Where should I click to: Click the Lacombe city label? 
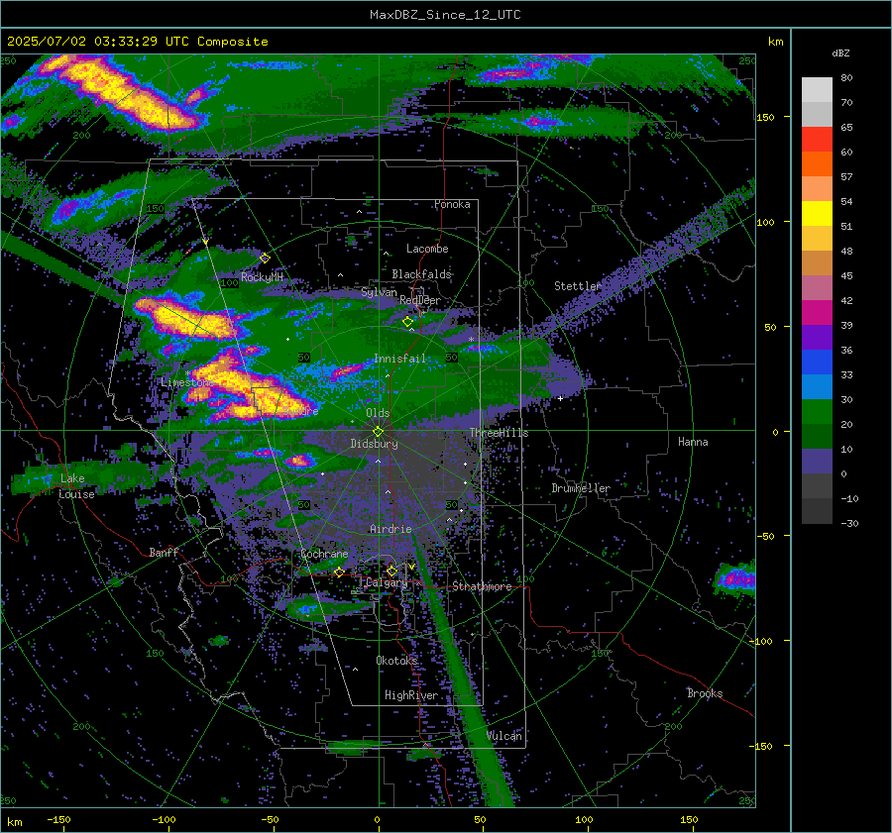pyautogui.click(x=427, y=249)
